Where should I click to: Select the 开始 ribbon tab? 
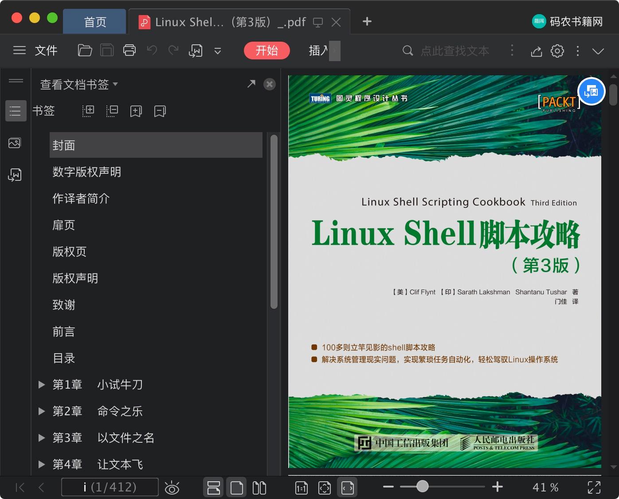tap(267, 51)
